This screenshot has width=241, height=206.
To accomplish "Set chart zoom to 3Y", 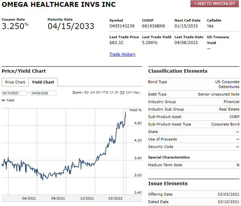I will [117, 93].
